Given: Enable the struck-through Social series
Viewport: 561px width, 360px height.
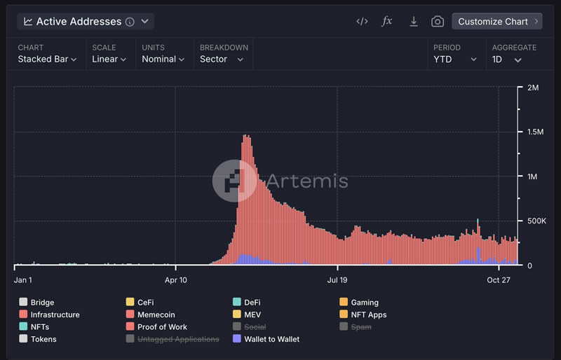Looking at the screenshot, I should tap(256, 327).
